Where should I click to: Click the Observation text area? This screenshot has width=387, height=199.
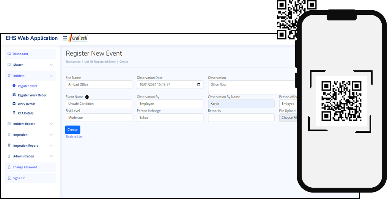pos(252,87)
